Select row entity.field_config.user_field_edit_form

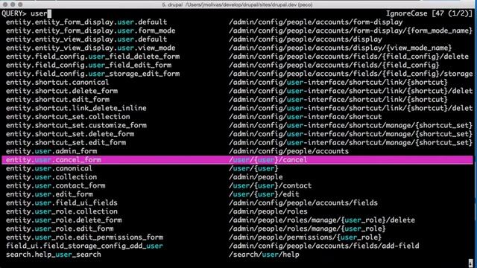237,65
